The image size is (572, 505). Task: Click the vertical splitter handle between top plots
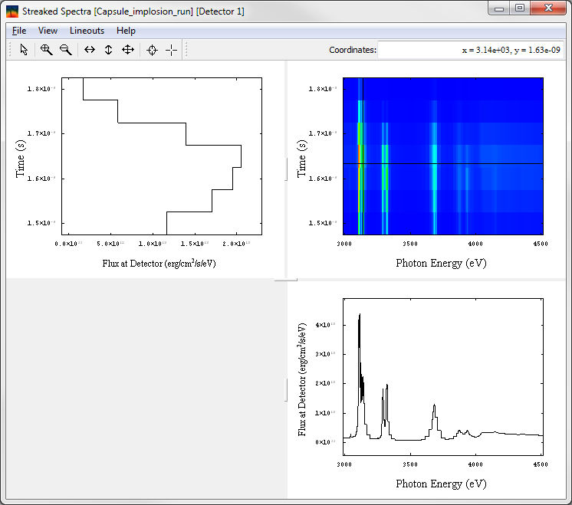pos(286,169)
